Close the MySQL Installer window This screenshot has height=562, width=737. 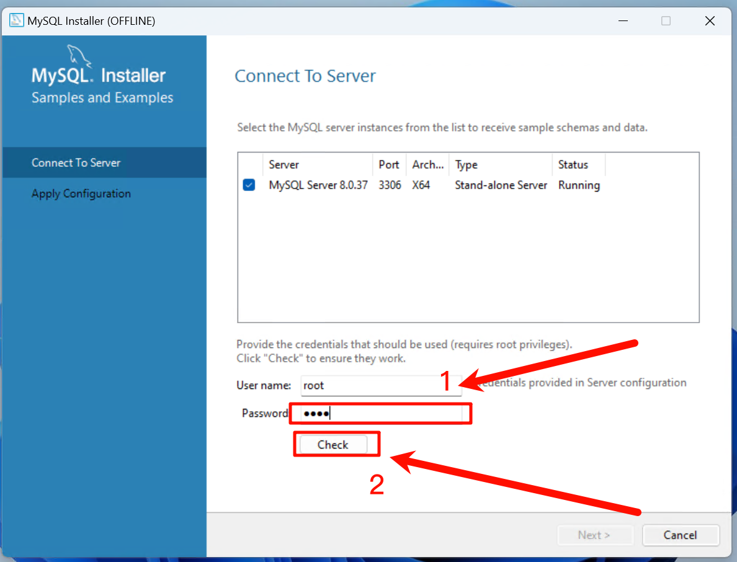pos(710,20)
